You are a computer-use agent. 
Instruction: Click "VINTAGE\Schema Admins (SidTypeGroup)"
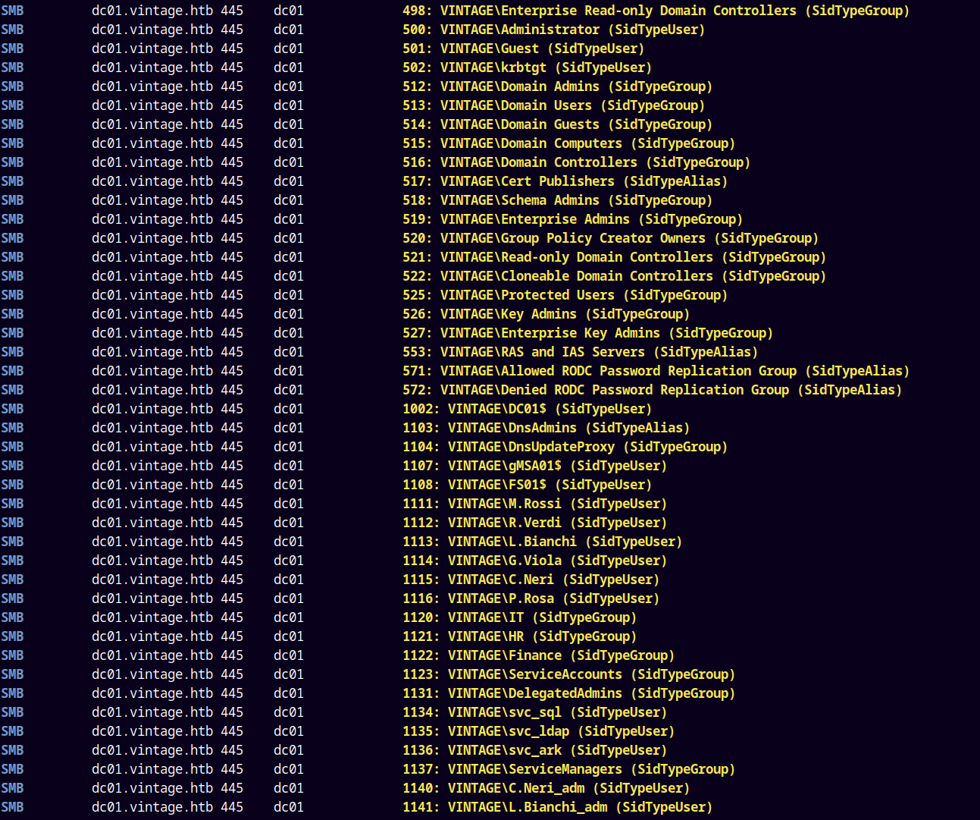tap(577, 200)
